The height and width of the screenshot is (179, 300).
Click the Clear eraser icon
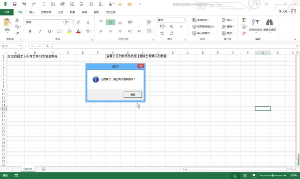click(244, 33)
